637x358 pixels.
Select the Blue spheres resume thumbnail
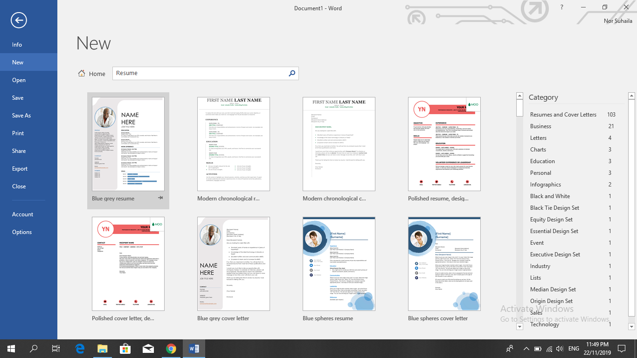point(339,264)
